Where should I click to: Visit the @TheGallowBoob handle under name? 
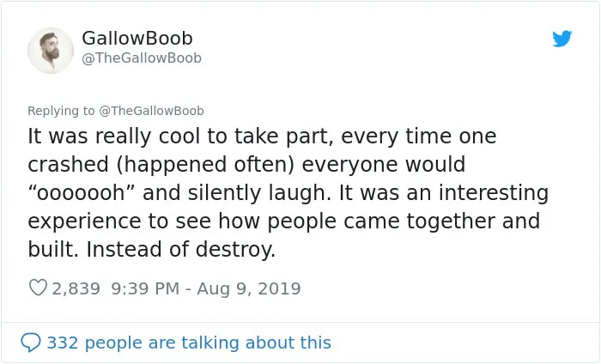142,58
